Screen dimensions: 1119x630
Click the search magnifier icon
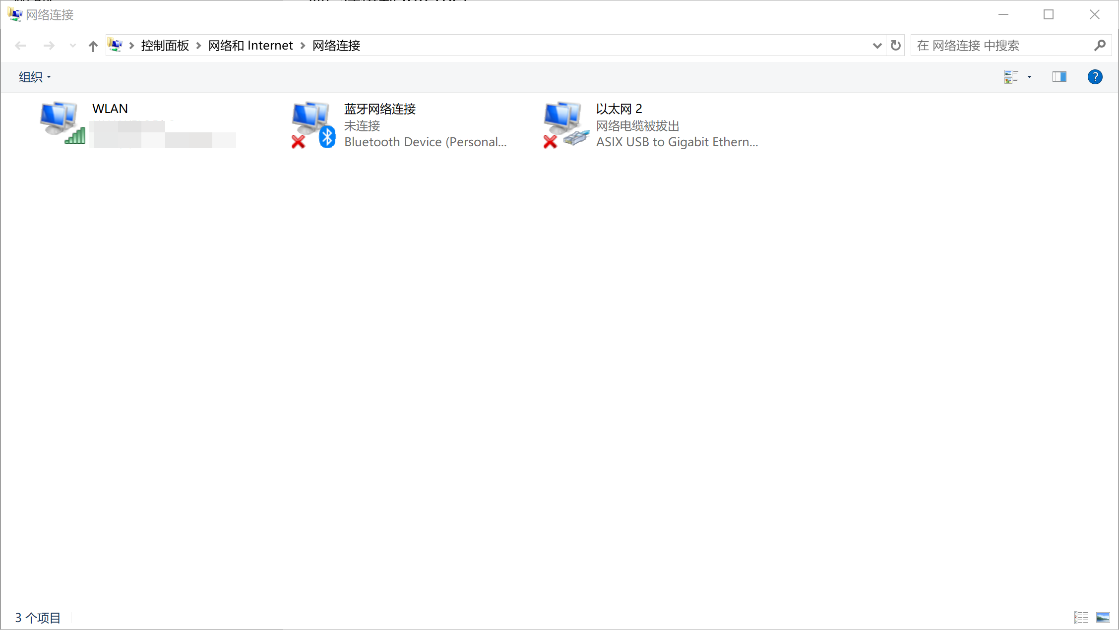pyautogui.click(x=1100, y=46)
